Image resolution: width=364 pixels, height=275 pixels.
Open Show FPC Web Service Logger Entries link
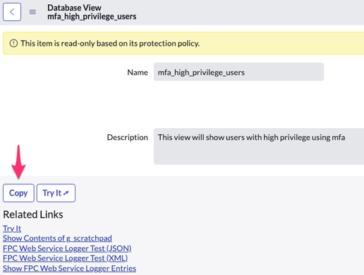point(69,268)
